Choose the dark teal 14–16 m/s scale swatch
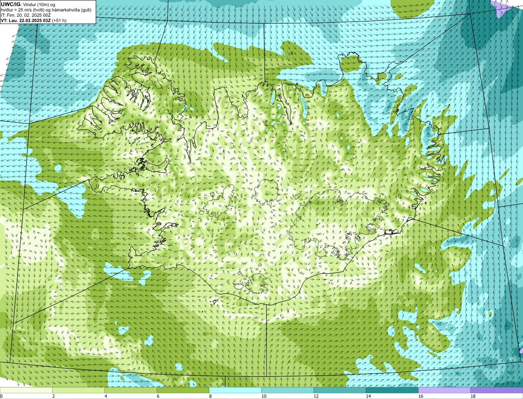Viewport: 523px width, 399px height. pyautogui.click(x=392, y=390)
